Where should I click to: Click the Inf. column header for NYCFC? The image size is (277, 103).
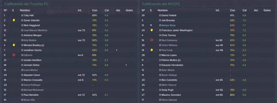point(218,11)
